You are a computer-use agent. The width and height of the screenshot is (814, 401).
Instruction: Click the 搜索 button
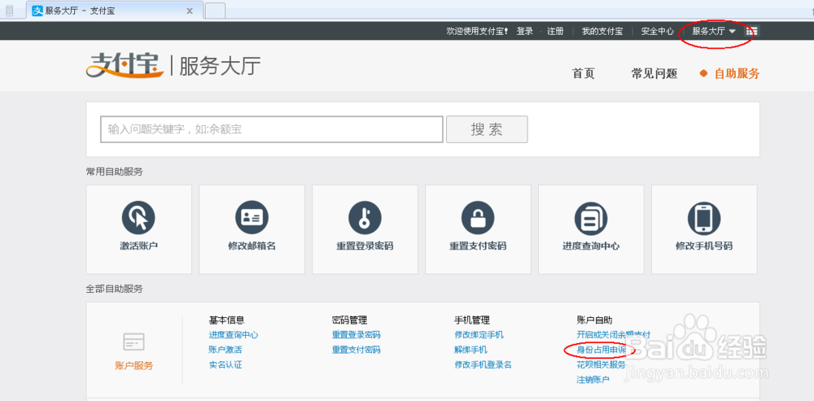[487, 129]
